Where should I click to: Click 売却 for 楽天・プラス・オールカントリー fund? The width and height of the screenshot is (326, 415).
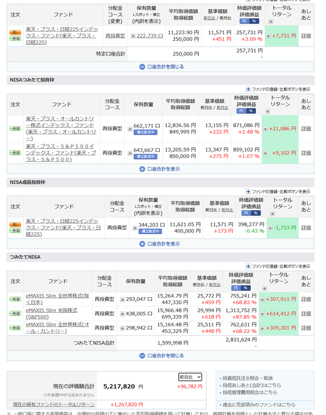point(15,129)
